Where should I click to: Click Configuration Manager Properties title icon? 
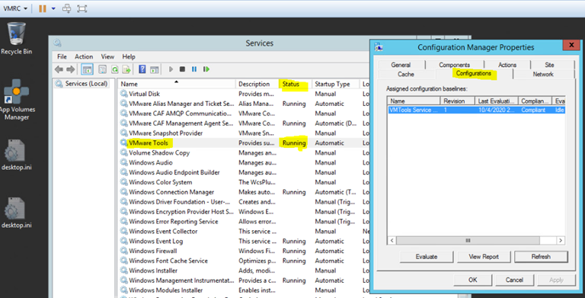pos(379,47)
